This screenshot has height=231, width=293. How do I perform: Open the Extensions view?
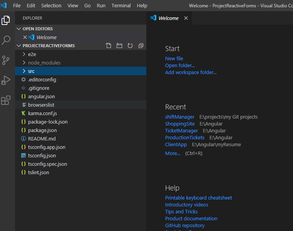tap(6, 101)
